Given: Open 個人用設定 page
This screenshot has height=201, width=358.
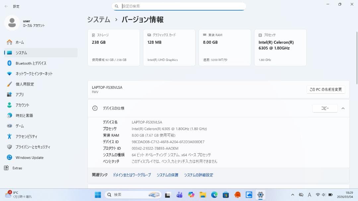Looking at the screenshot, I should coord(41,84).
